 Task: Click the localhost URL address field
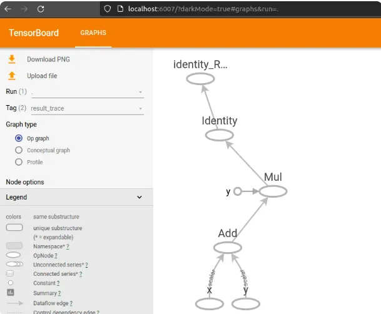pos(203,9)
